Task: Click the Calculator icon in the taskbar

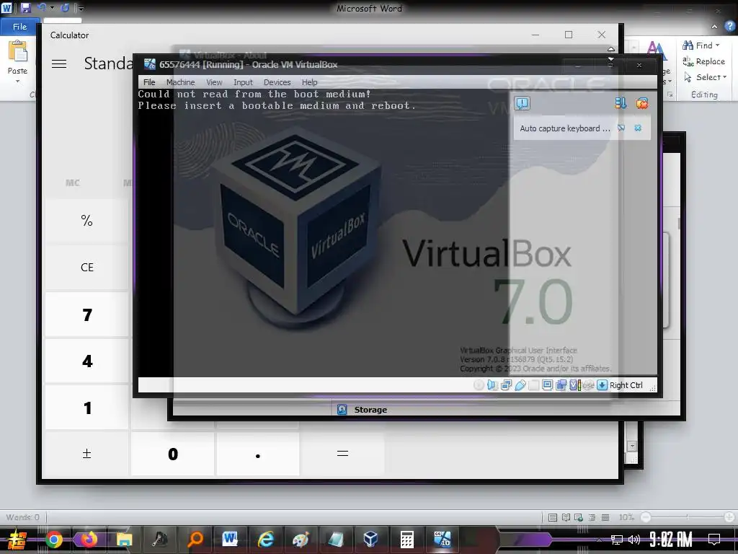Action: click(406, 540)
